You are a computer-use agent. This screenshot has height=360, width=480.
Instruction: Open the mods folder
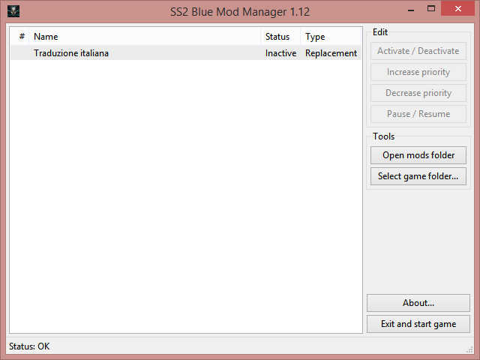tap(418, 155)
